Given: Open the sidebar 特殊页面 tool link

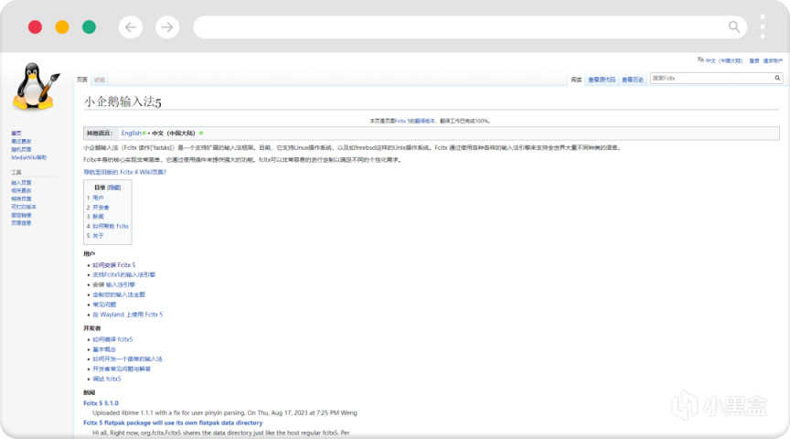Looking at the screenshot, I should point(21,198).
